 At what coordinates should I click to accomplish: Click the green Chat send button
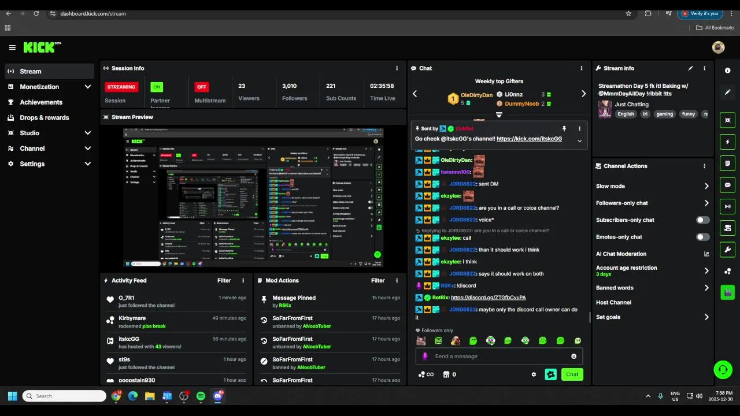pyautogui.click(x=572, y=374)
